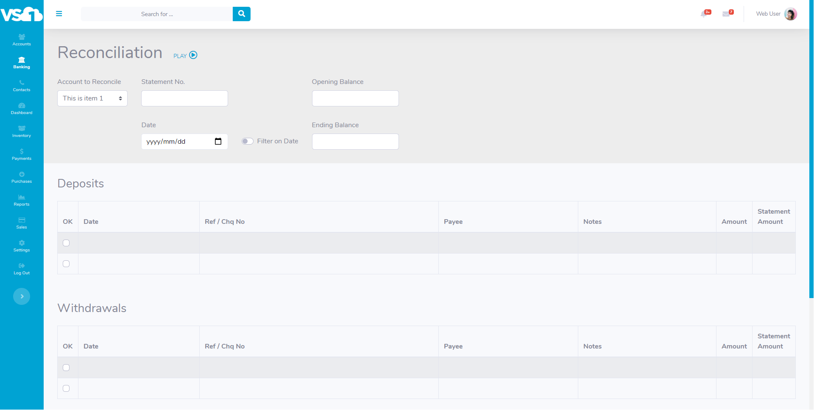Check the first Deposits row OK checkbox

tap(66, 243)
